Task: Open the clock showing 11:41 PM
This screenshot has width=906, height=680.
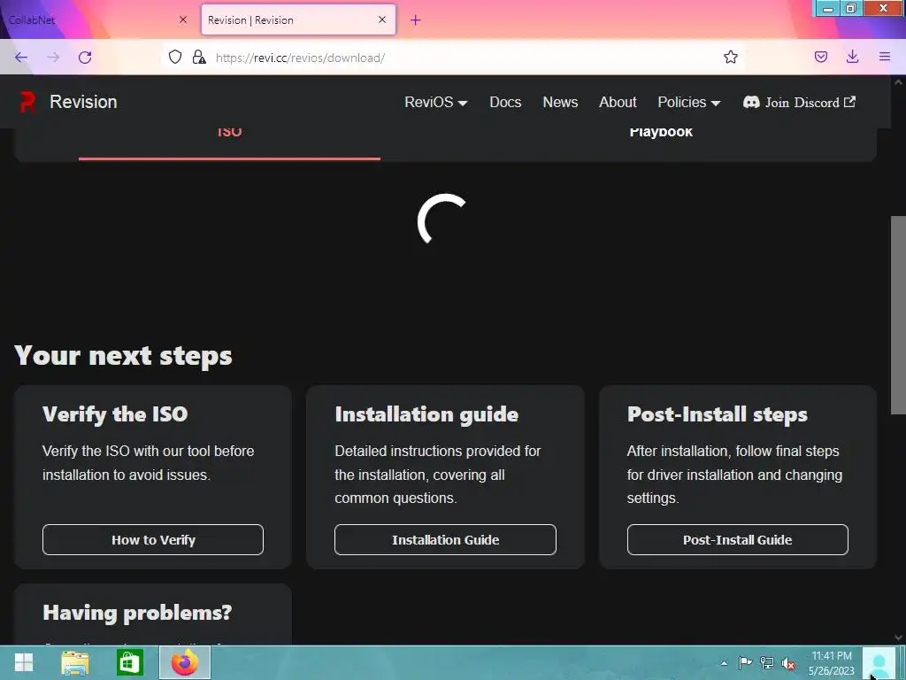Action: pos(832,663)
